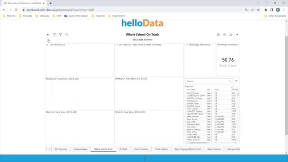Click the eraser icon beside pupil search
The width and height of the screenshot is (288, 162).
click(x=236, y=81)
